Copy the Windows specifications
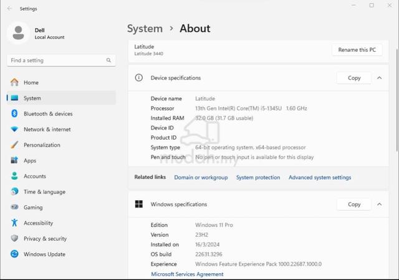Viewport: 399px width, 280px height. (x=354, y=204)
